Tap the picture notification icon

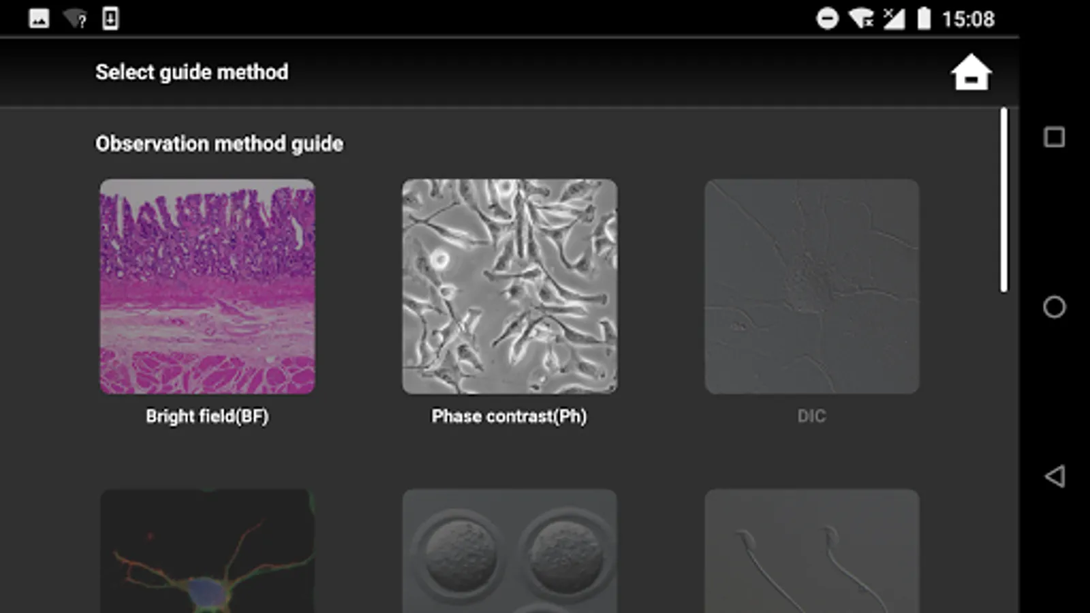coord(39,18)
